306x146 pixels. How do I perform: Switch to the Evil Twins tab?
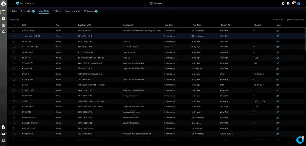point(56,11)
